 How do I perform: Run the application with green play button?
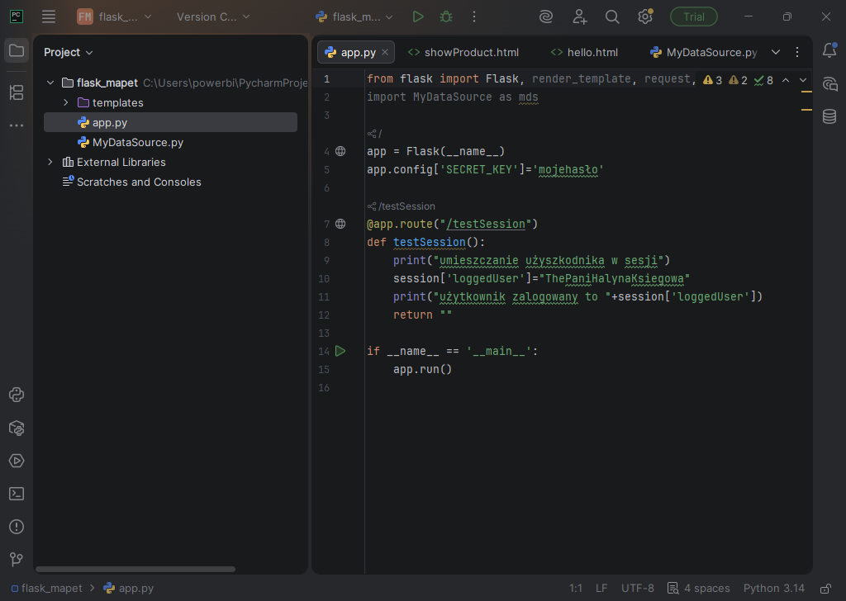417,17
